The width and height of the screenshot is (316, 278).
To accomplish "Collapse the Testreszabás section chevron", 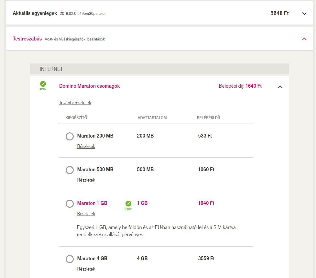I will [304, 39].
